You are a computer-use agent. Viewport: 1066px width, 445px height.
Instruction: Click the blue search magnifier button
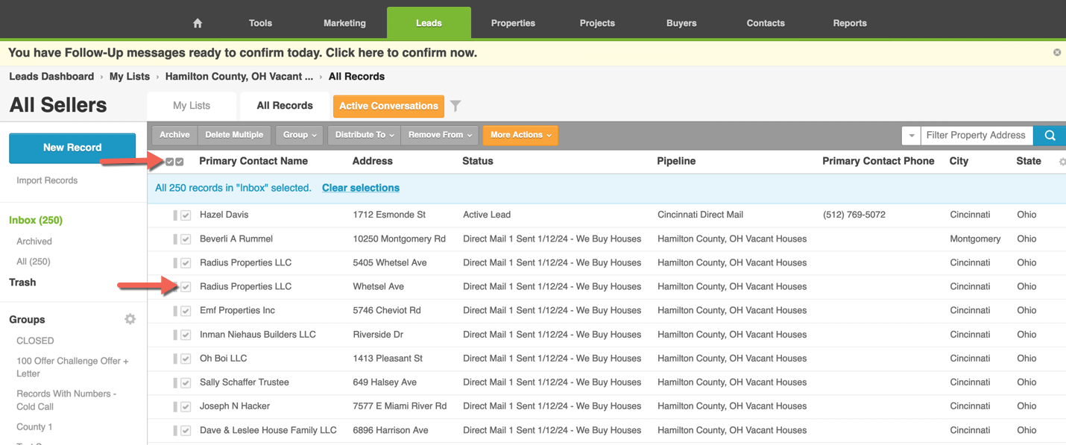click(x=1050, y=135)
